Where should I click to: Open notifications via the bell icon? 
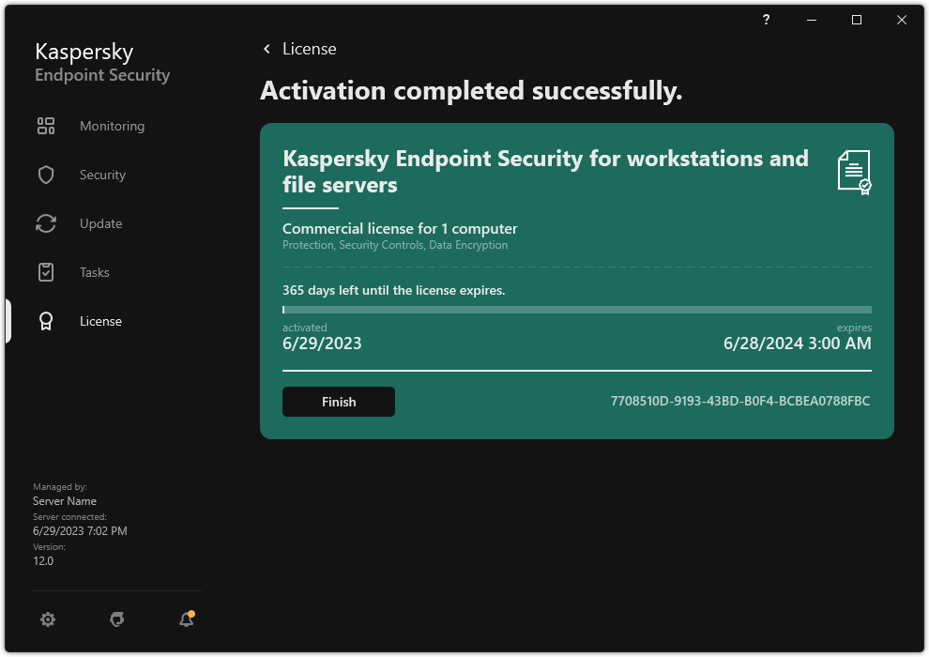[186, 619]
